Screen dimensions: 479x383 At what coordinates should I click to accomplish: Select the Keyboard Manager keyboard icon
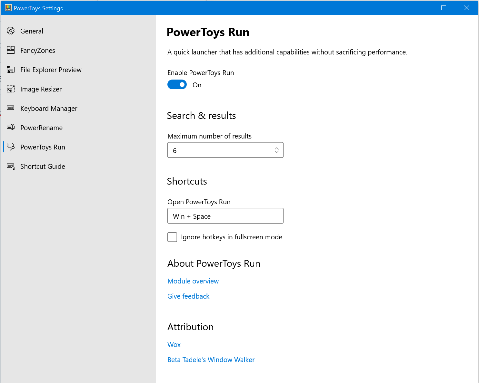[x=11, y=108]
